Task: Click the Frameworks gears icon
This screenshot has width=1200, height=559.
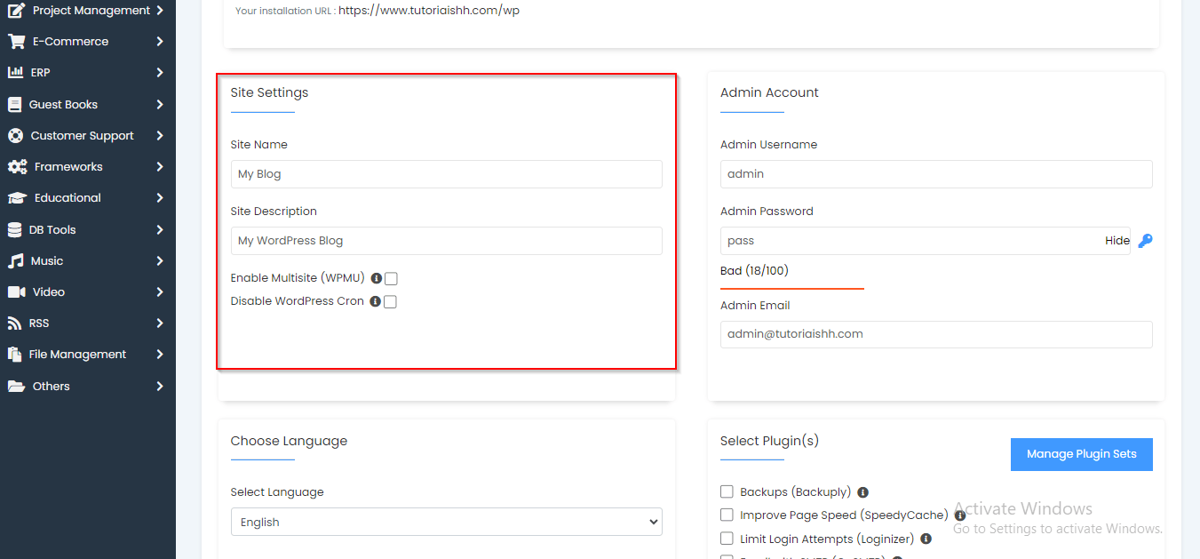Action: coord(17,167)
